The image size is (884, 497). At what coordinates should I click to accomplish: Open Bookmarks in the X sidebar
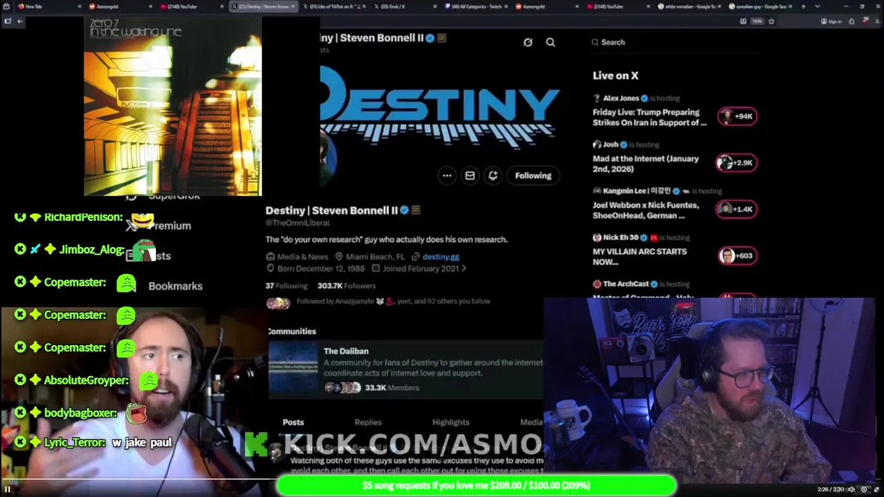175,286
